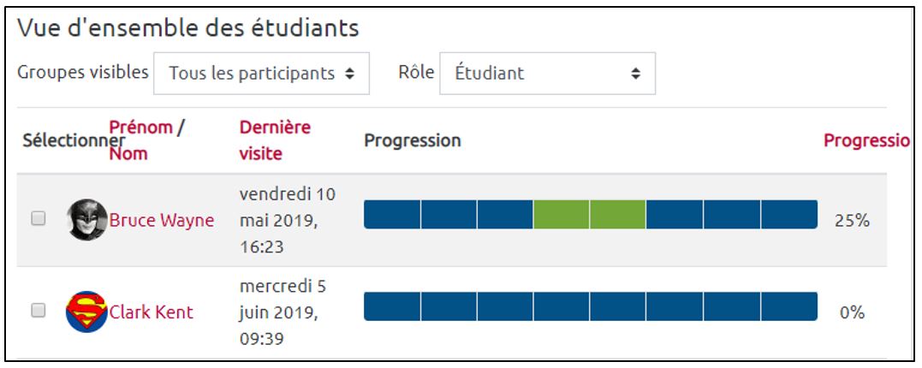Image resolution: width=922 pixels, height=368 pixels.
Task: Click second green segment in Bruce Wayne's bar
Action: click(x=618, y=215)
